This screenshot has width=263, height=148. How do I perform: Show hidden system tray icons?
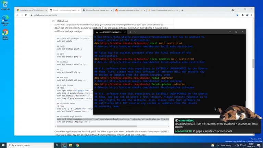tap(235, 145)
